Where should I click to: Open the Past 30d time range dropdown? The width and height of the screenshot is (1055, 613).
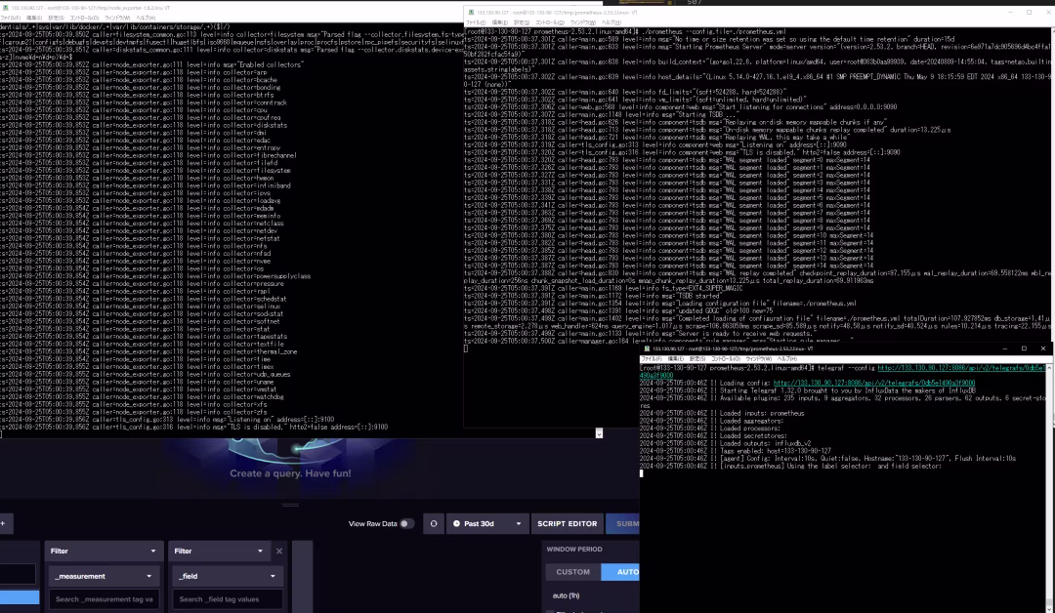[487, 523]
